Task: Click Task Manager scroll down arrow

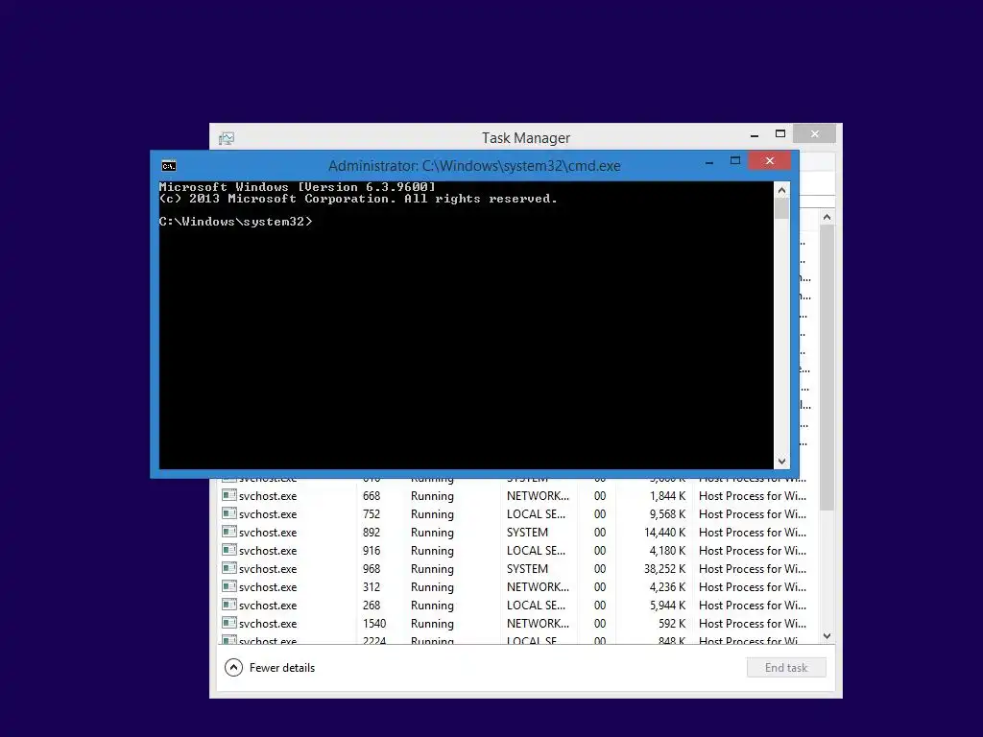Action: (827, 636)
